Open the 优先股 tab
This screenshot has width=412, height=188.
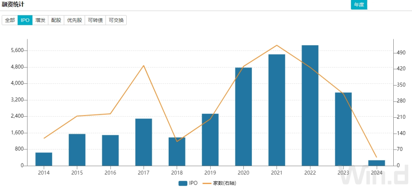coord(74,20)
